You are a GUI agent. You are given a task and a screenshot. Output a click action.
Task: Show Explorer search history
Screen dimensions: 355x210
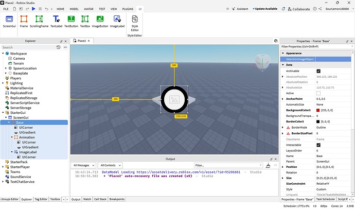coord(58,47)
